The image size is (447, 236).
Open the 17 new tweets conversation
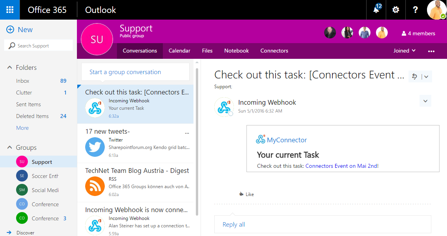135,143
